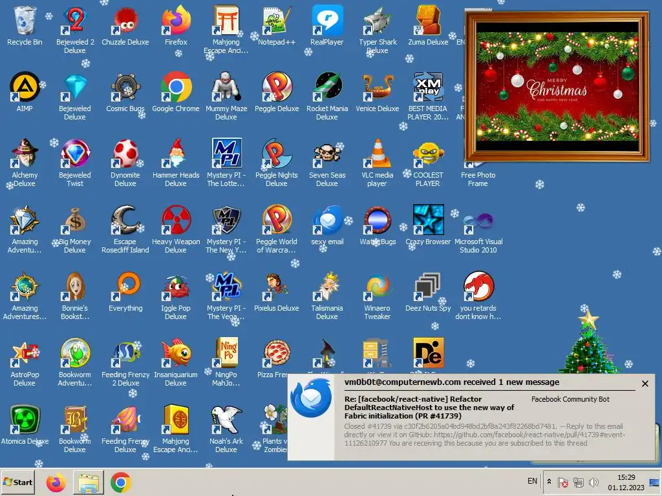The image size is (662, 496).
Task: Open Amazing Adventures diamond compass shortcut in fourth row
Action: coord(25,220)
